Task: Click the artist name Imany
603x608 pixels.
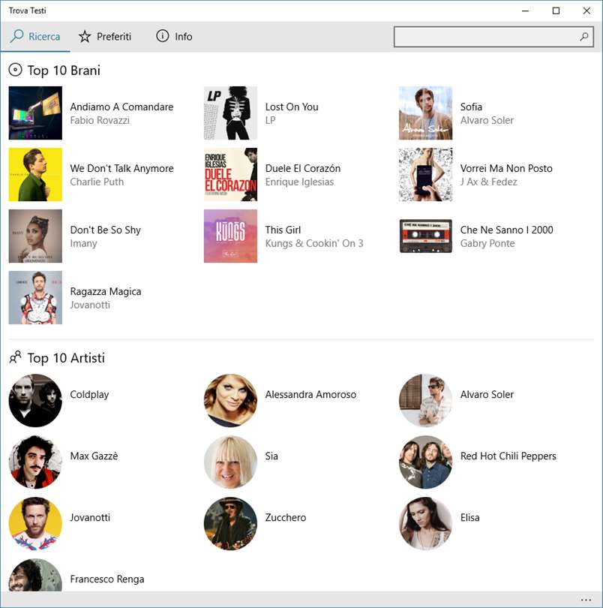Action: 83,243
